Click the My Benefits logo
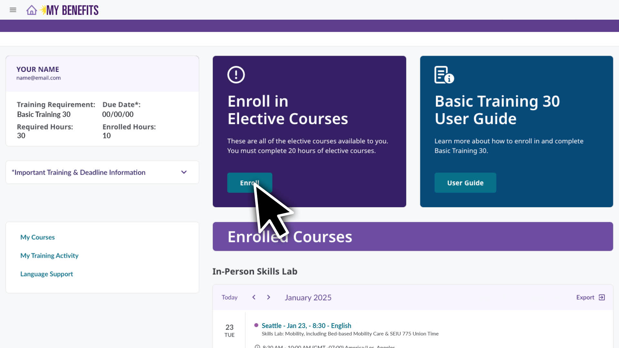This screenshot has height=348, width=619. click(72, 10)
